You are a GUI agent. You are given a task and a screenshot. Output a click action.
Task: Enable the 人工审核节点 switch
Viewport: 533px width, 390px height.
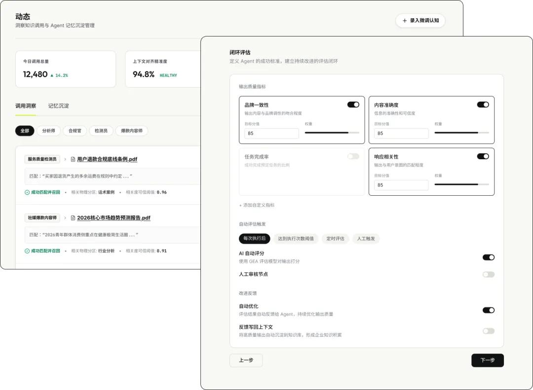point(489,275)
